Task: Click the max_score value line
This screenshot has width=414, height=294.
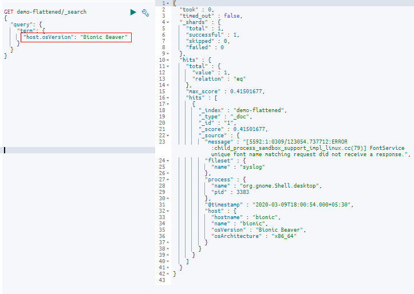Action: click(x=225, y=92)
